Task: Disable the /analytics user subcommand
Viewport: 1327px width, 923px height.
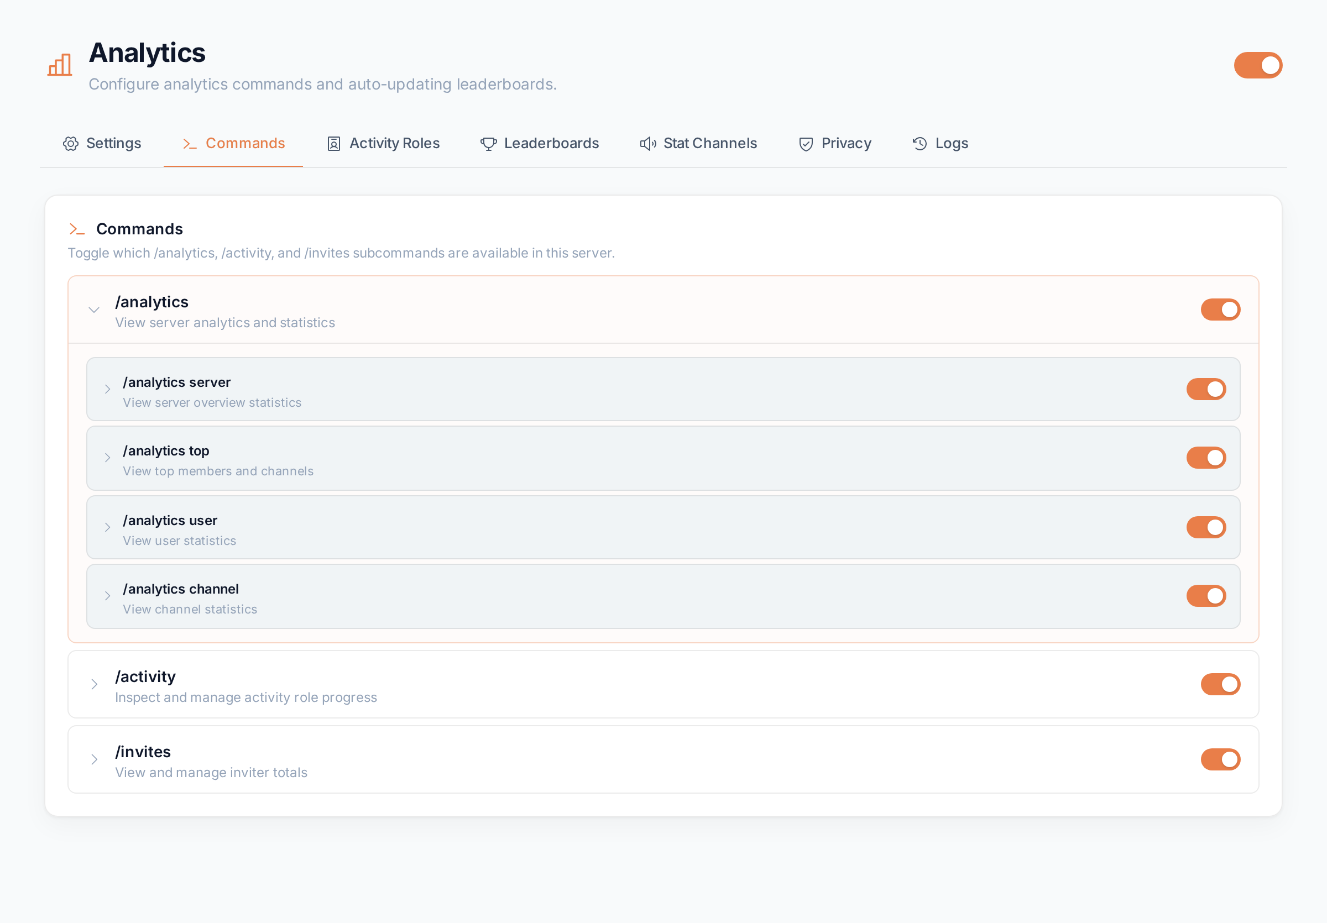Action: pyautogui.click(x=1205, y=527)
